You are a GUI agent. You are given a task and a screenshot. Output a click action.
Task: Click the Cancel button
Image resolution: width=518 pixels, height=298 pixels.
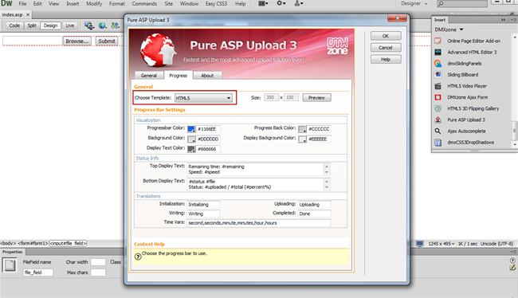386,48
